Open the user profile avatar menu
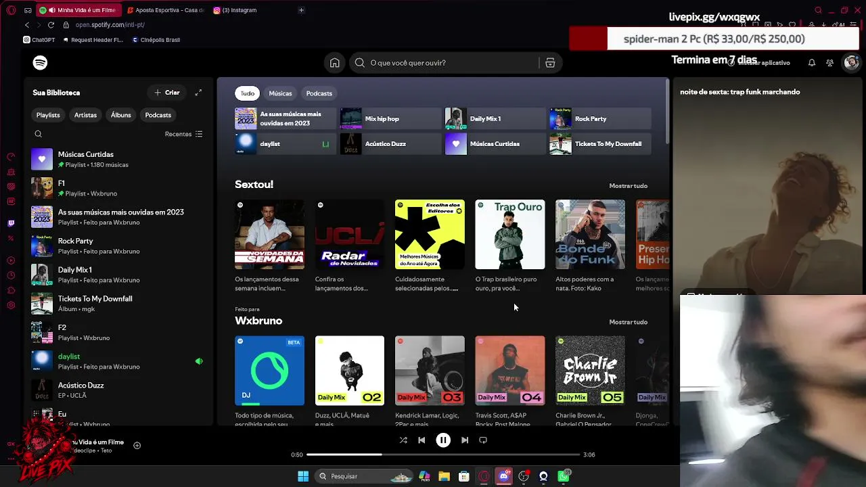This screenshot has width=866, height=487. pyautogui.click(x=851, y=63)
